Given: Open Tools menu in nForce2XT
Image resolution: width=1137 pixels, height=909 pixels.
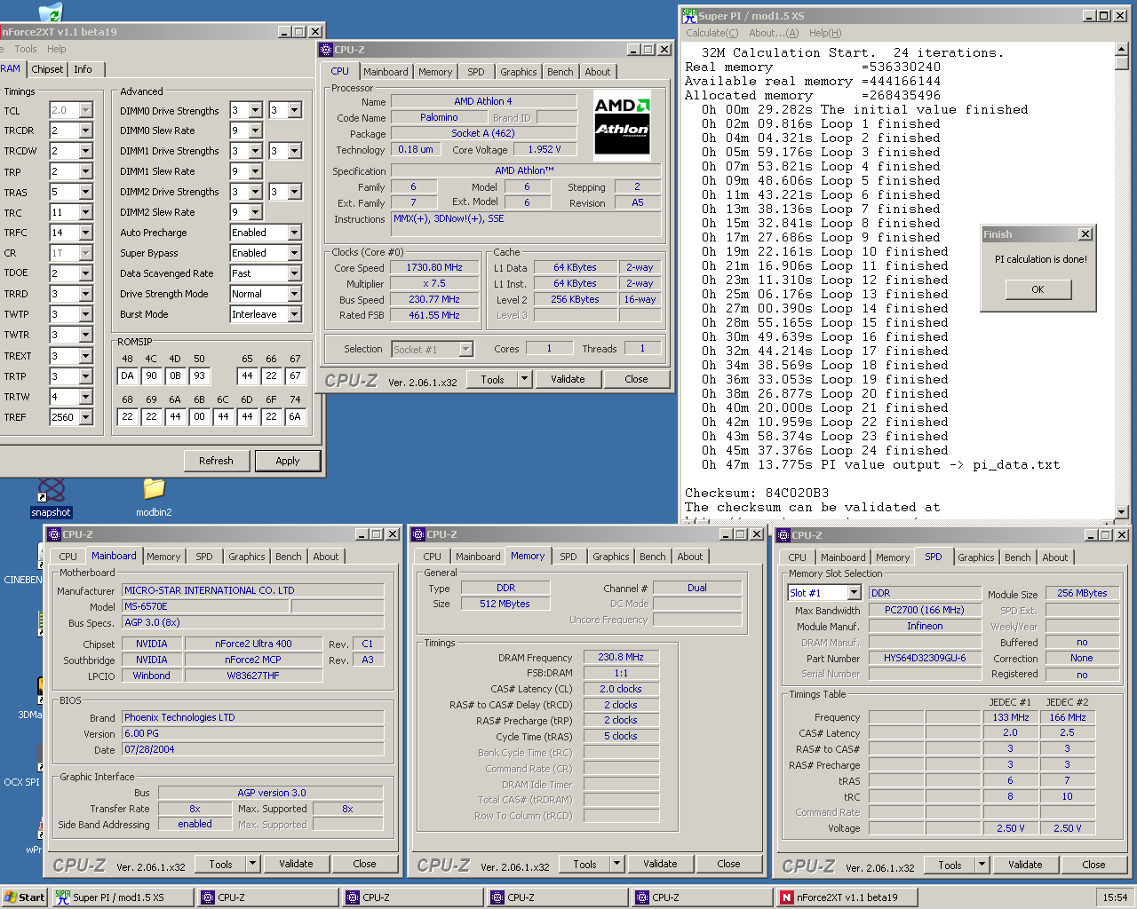Looking at the screenshot, I should tap(26, 49).
